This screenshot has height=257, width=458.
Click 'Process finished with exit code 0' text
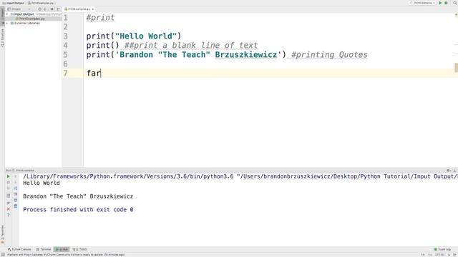[78, 209]
